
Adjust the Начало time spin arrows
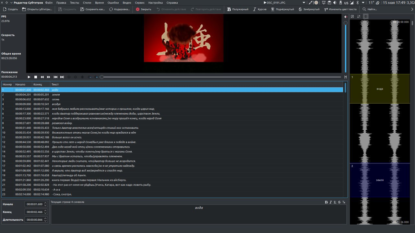(45, 204)
